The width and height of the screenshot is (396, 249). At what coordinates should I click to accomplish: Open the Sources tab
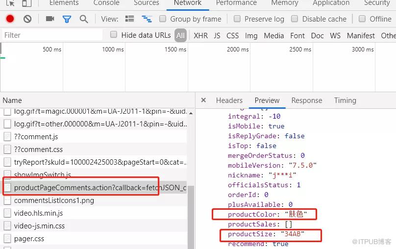(147, 3)
